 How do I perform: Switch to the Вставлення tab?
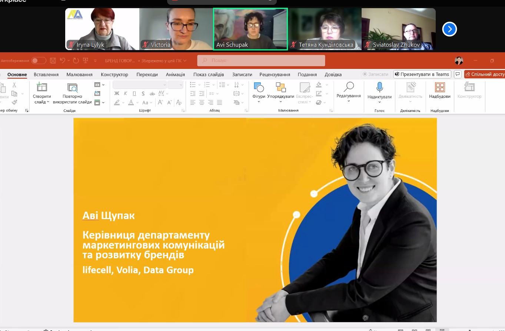[46, 75]
